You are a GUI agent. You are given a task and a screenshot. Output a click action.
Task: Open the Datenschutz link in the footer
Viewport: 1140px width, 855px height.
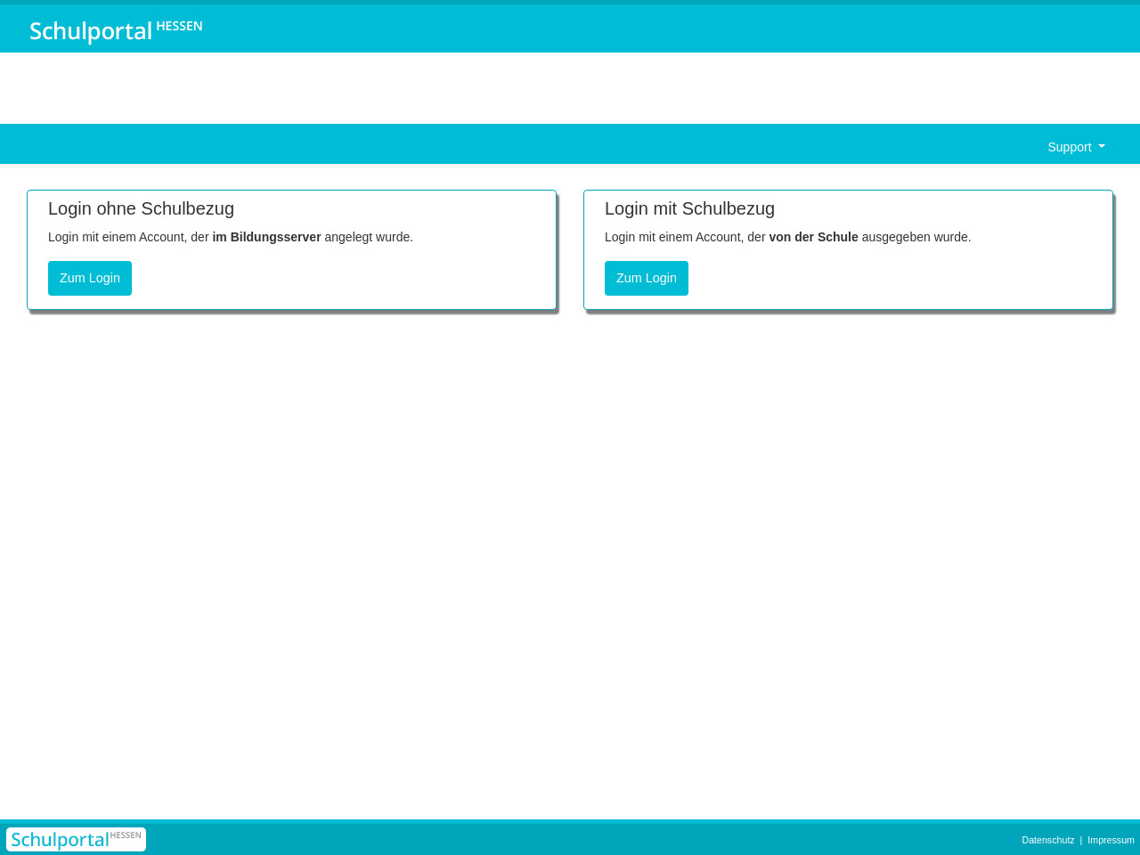click(1047, 840)
